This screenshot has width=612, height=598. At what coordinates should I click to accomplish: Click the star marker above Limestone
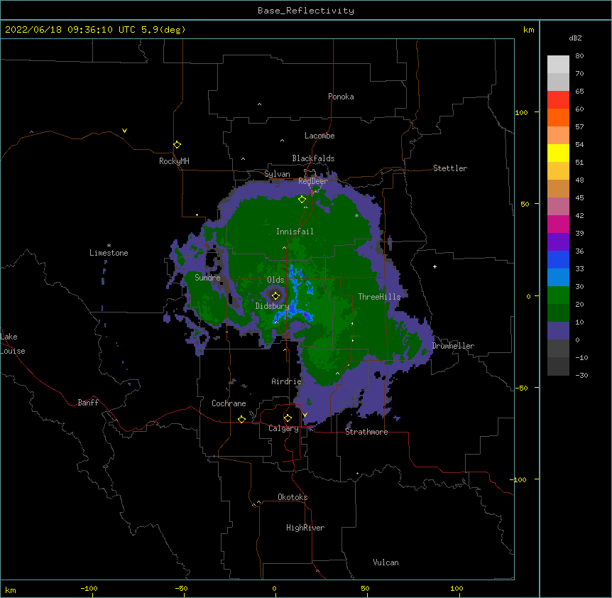pyautogui.click(x=109, y=246)
